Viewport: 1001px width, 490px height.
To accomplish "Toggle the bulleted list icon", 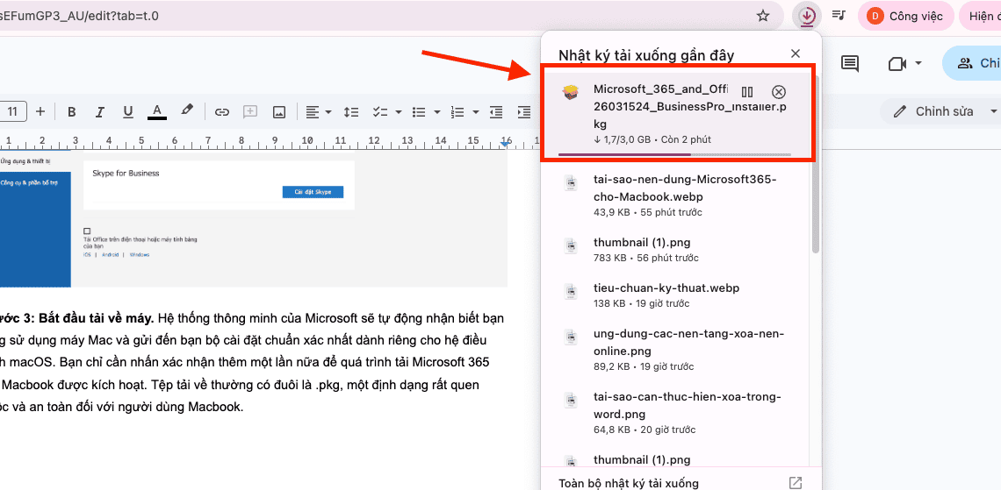I will tap(419, 112).
